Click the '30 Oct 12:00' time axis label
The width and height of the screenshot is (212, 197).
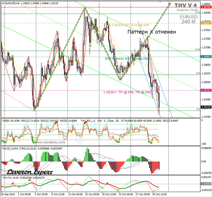click(159, 194)
